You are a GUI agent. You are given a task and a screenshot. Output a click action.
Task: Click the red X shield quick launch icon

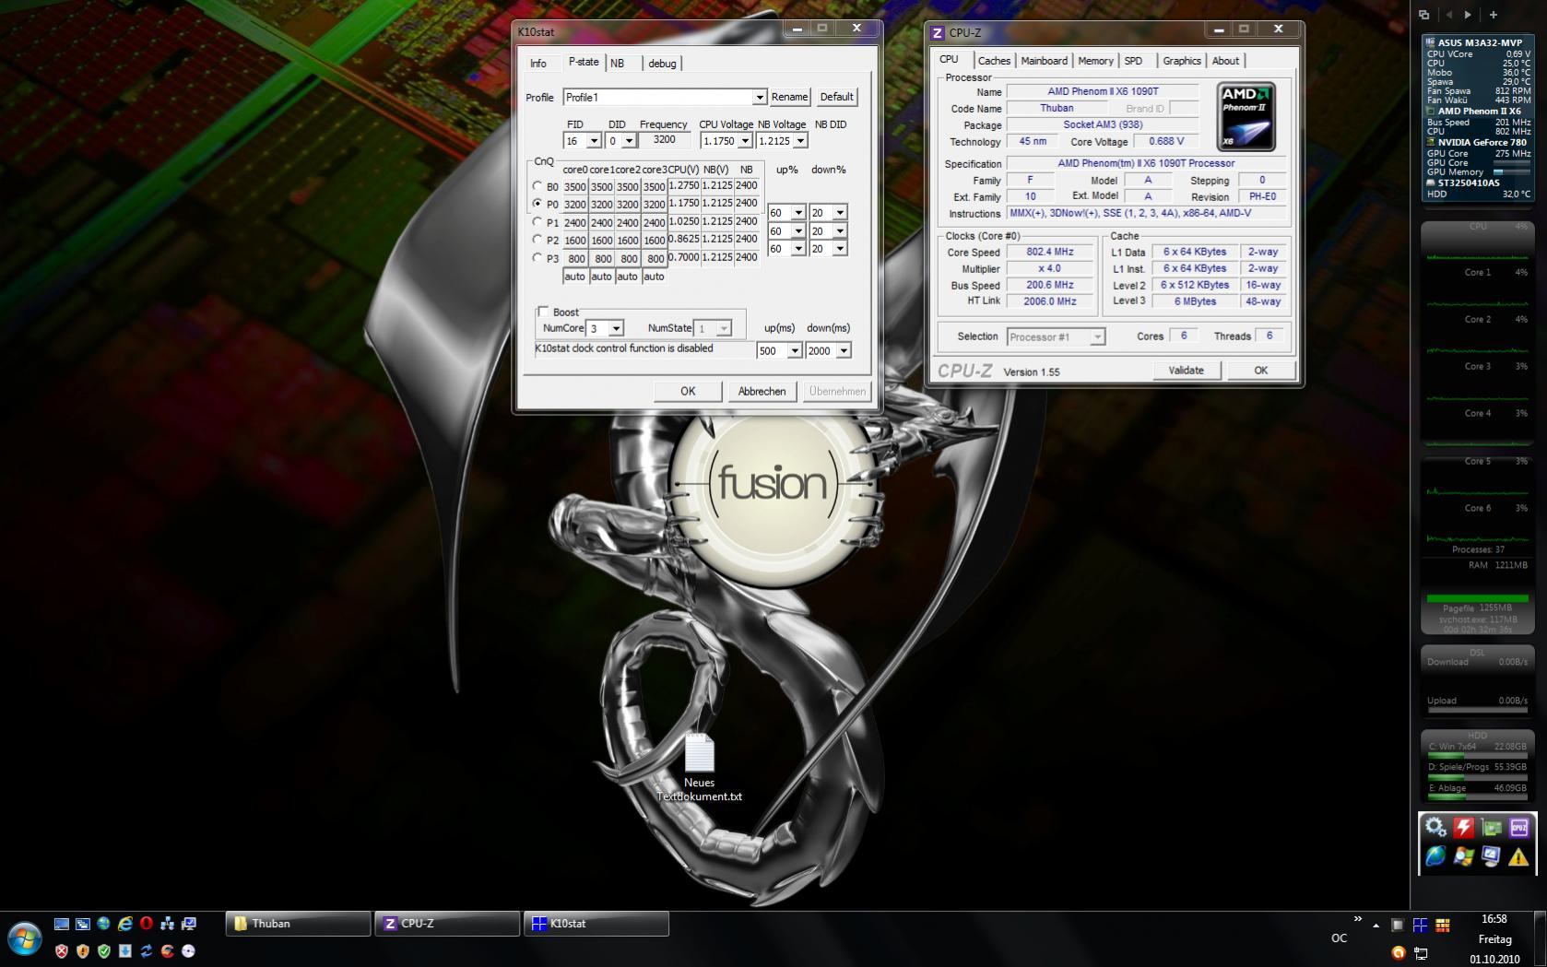click(61, 951)
